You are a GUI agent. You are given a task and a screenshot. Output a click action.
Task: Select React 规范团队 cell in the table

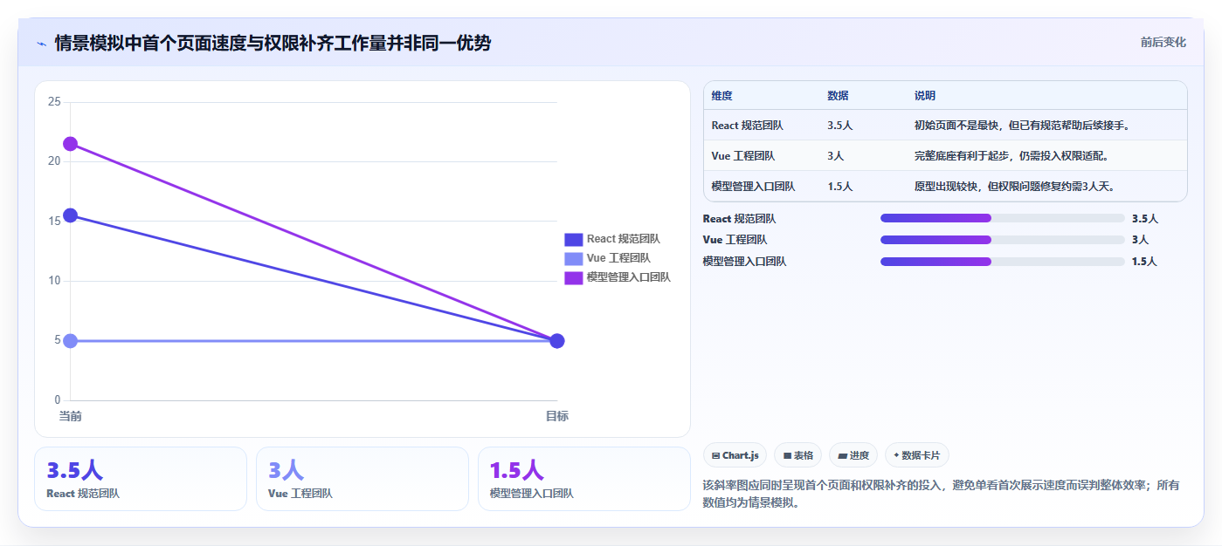click(x=748, y=126)
